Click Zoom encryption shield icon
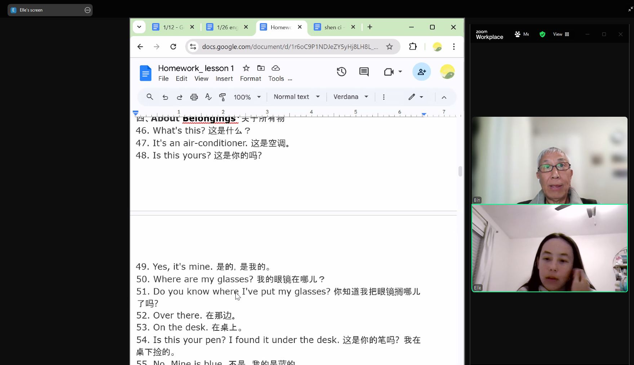This screenshot has width=634, height=365. (x=542, y=34)
